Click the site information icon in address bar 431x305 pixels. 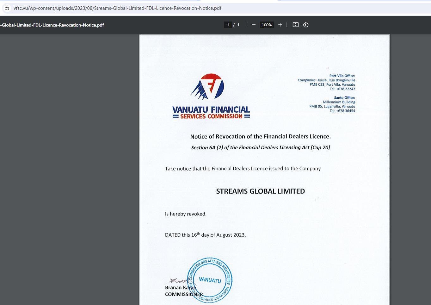click(x=7, y=8)
